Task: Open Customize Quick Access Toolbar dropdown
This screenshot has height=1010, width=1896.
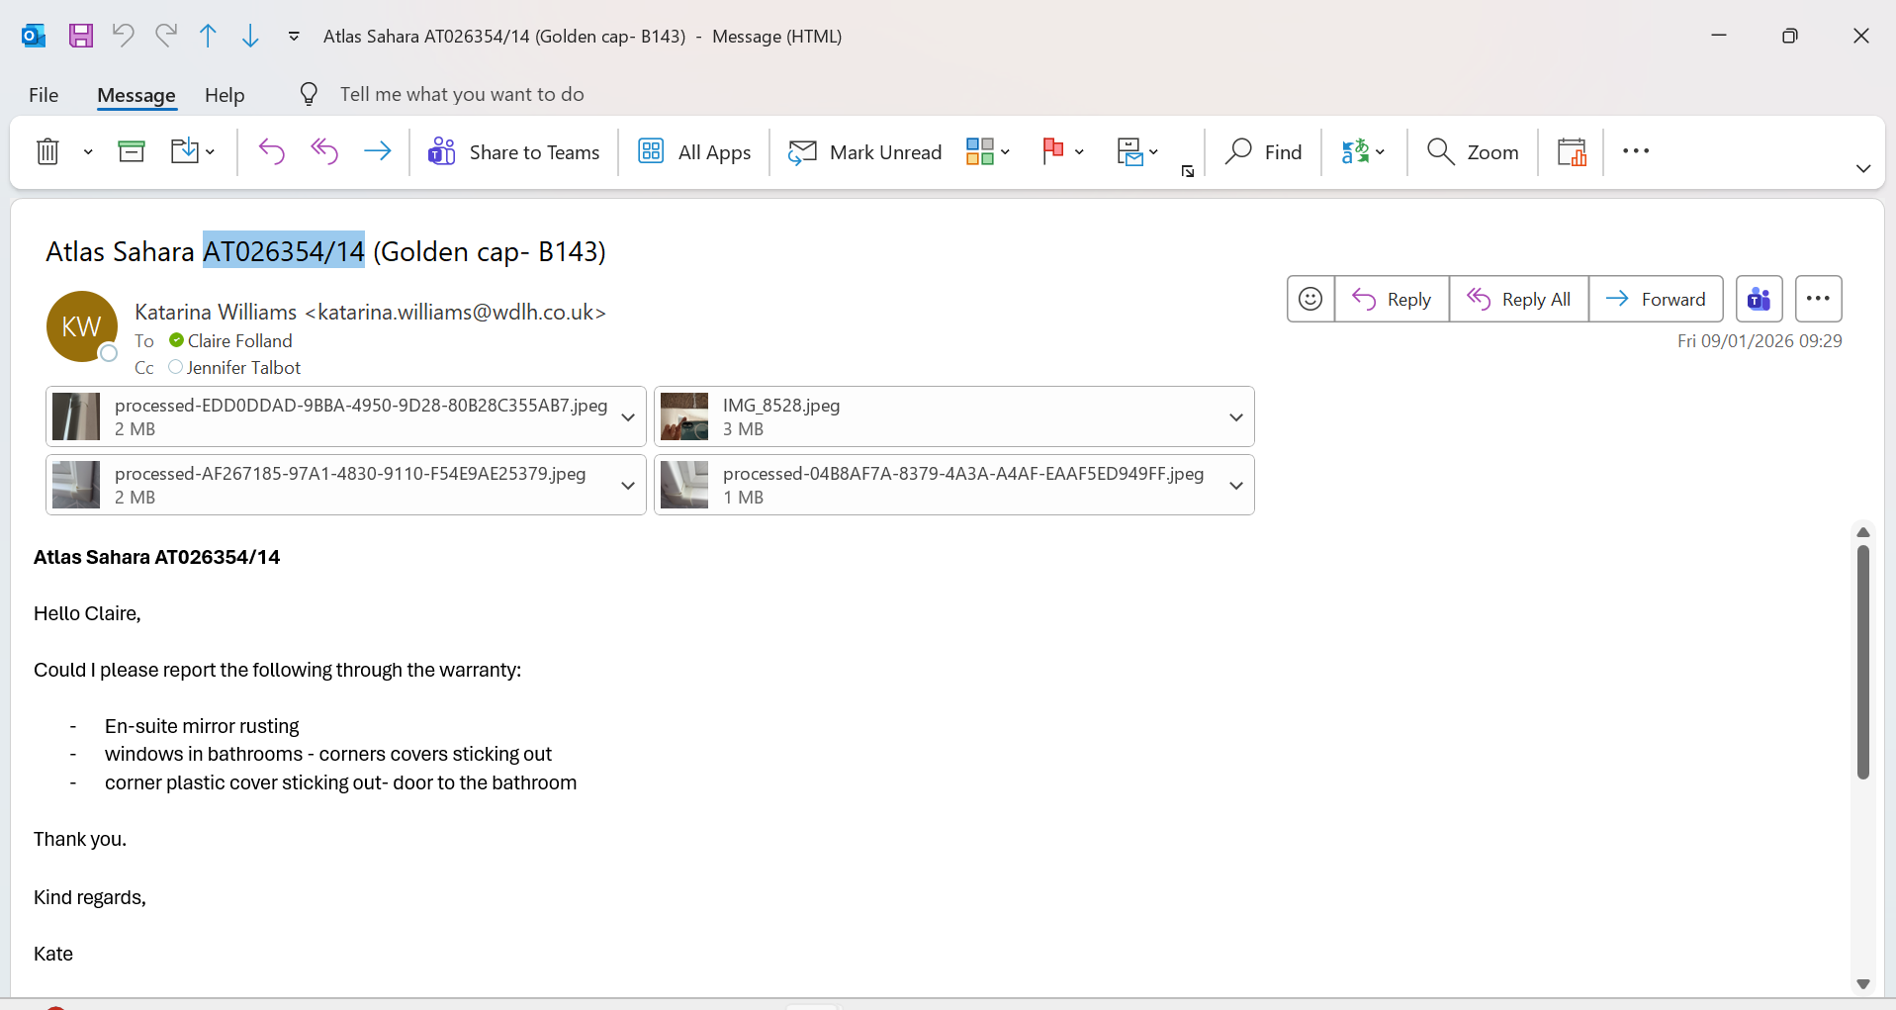Action: 294,37
